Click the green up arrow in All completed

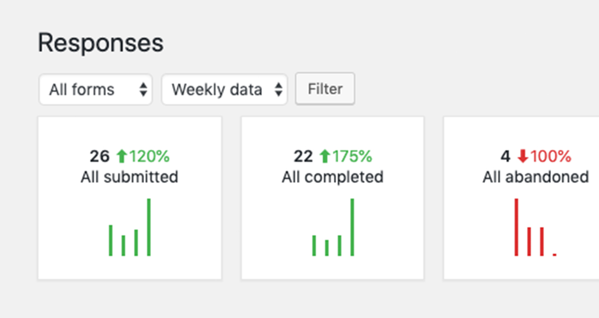tap(324, 157)
